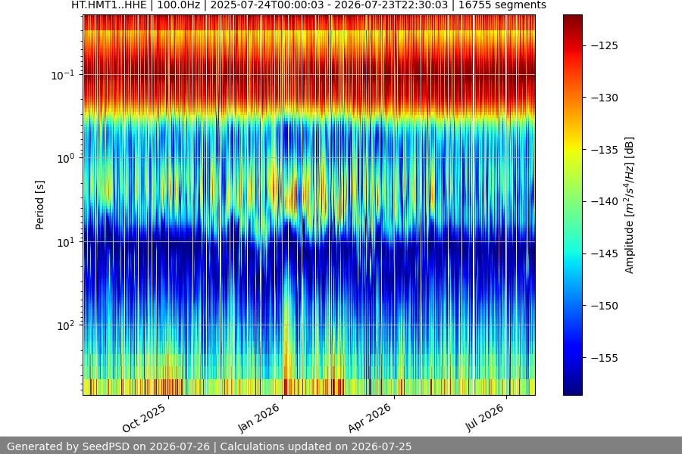Click the 10⁰ period tick label
Image resolution: width=682 pixels, height=454 pixels.
coord(66,158)
